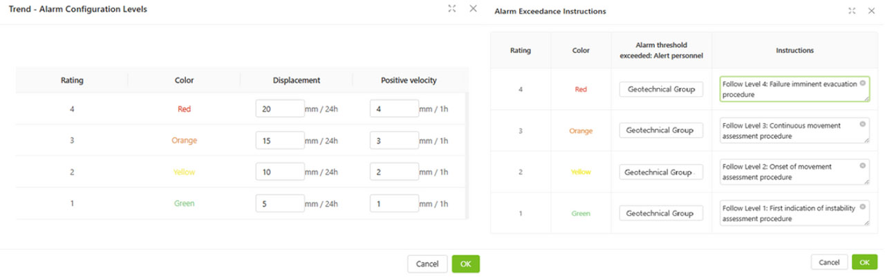Clear the Level 2 instructions text icon

pyautogui.click(x=863, y=166)
